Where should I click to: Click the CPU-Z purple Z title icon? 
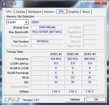pos(4,4)
